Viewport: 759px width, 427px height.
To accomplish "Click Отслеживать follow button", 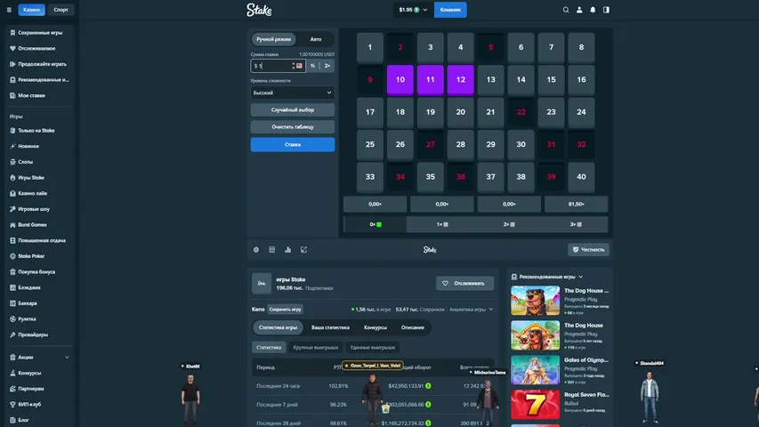I will coord(464,283).
